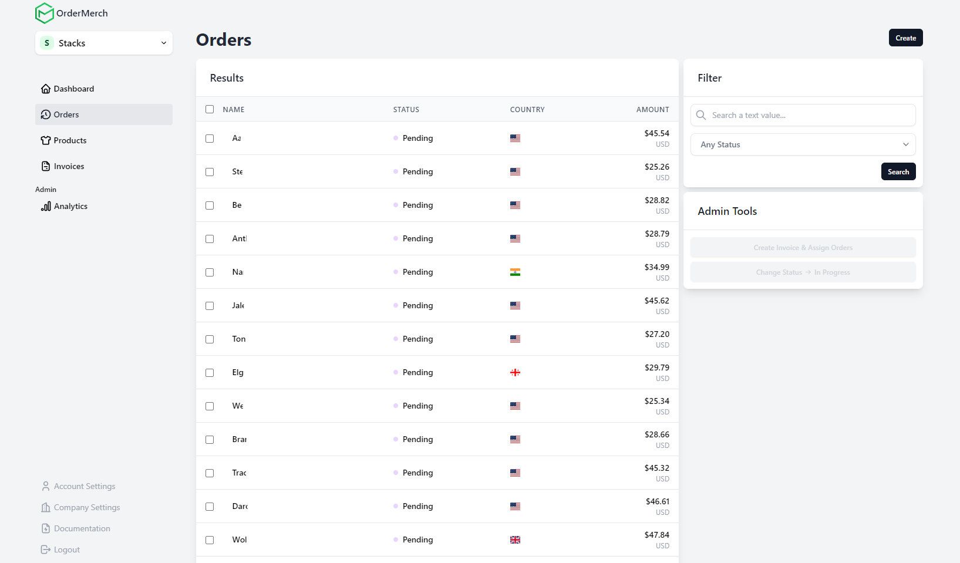
Task: Expand the Stacks company switcher
Action: (x=103, y=43)
